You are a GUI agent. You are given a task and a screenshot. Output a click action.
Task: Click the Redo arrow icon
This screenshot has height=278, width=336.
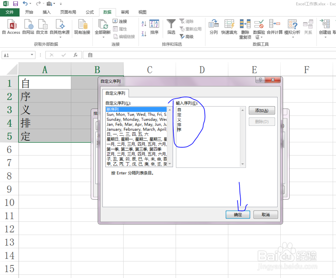38,3
